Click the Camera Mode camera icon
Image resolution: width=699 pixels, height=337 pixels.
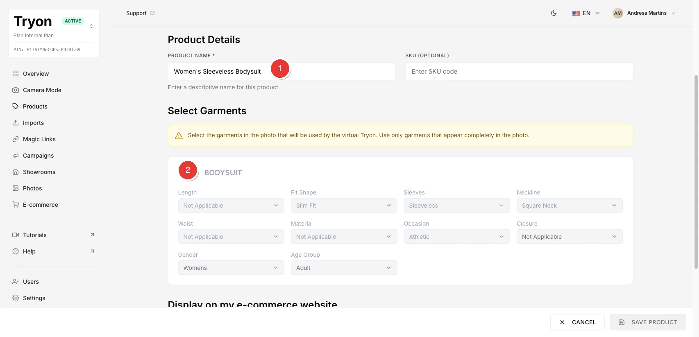click(16, 90)
